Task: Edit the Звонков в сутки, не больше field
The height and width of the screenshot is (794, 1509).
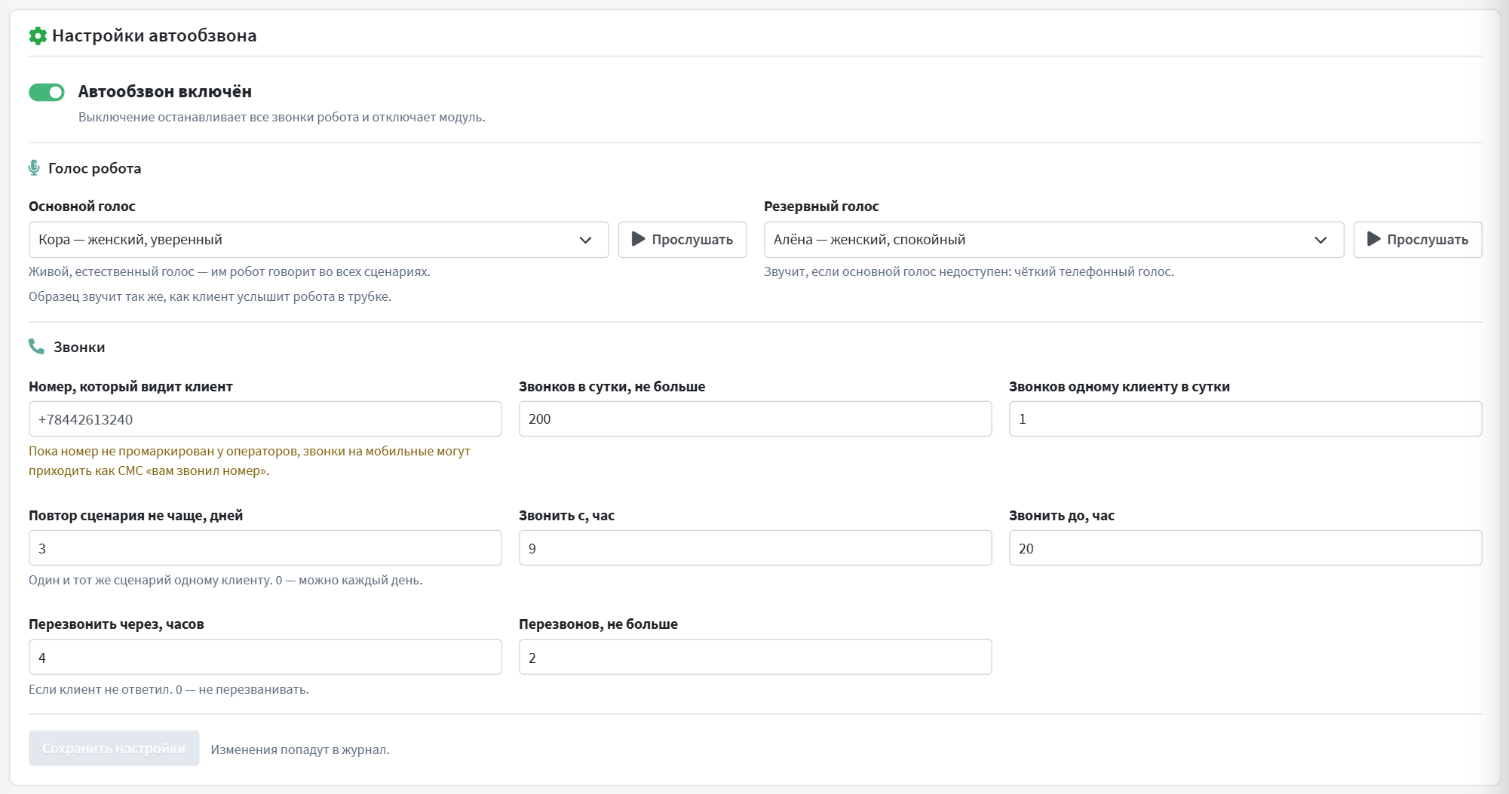Action: click(755, 419)
